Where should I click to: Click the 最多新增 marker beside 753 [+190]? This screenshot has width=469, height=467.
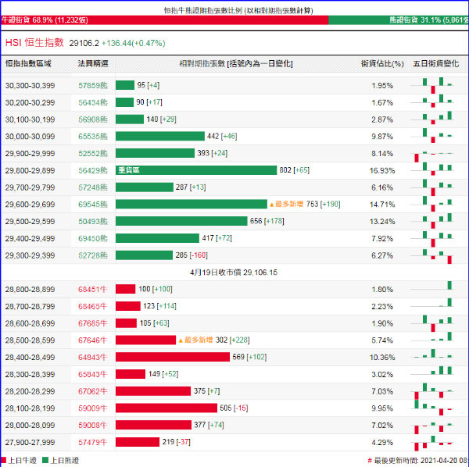[286, 204]
